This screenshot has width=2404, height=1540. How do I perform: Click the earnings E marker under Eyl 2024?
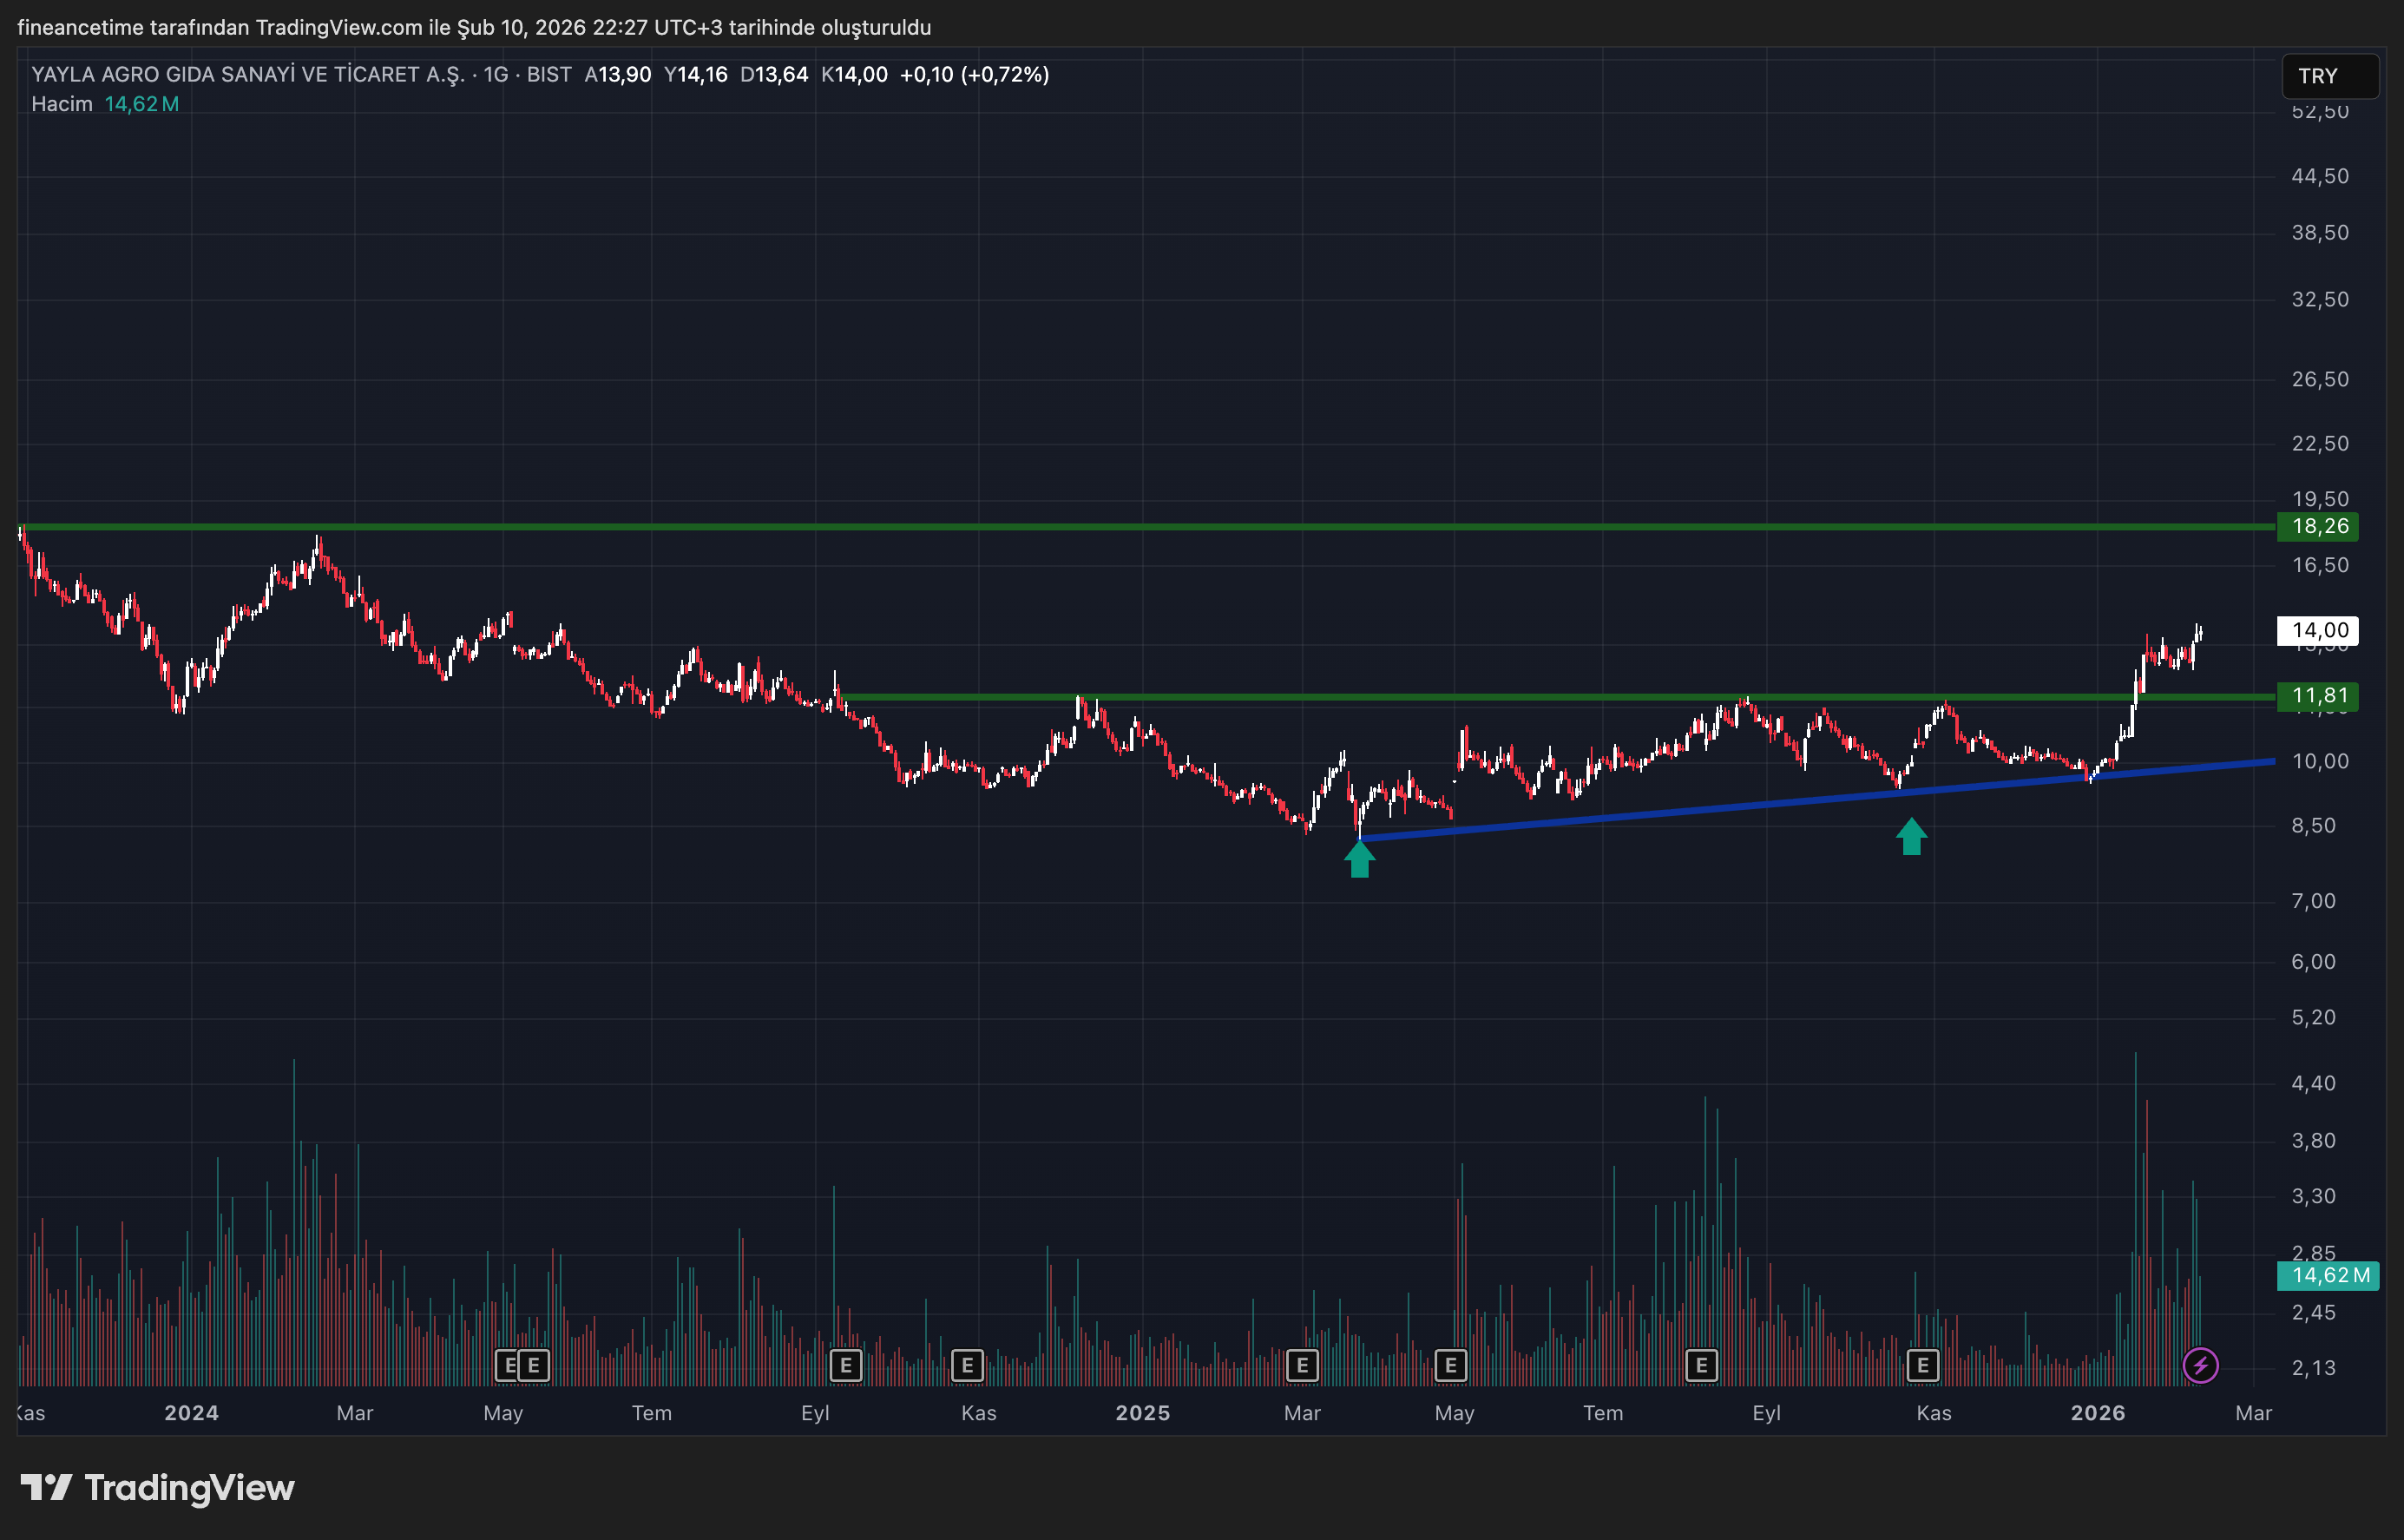[845, 1365]
